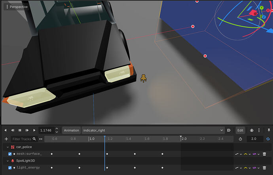Decrease animation position with down stepper arrow
This screenshot has height=175, width=273.
pyautogui.click(x=57, y=132)
